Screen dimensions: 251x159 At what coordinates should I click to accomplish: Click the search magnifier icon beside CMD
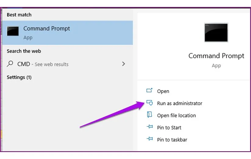pyautogui.click(x=10, y=64)
